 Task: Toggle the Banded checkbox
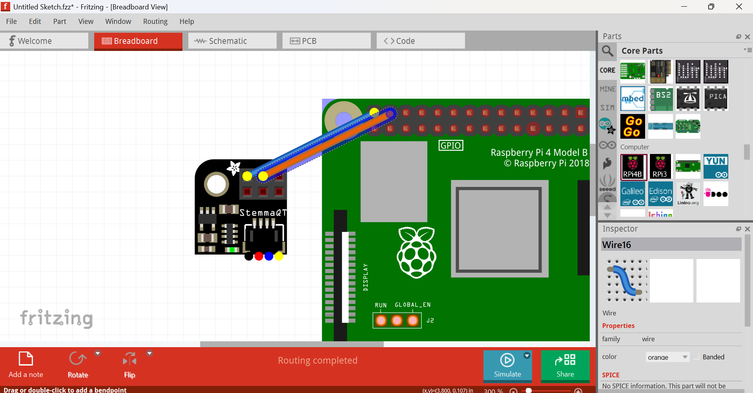point(696,357)
